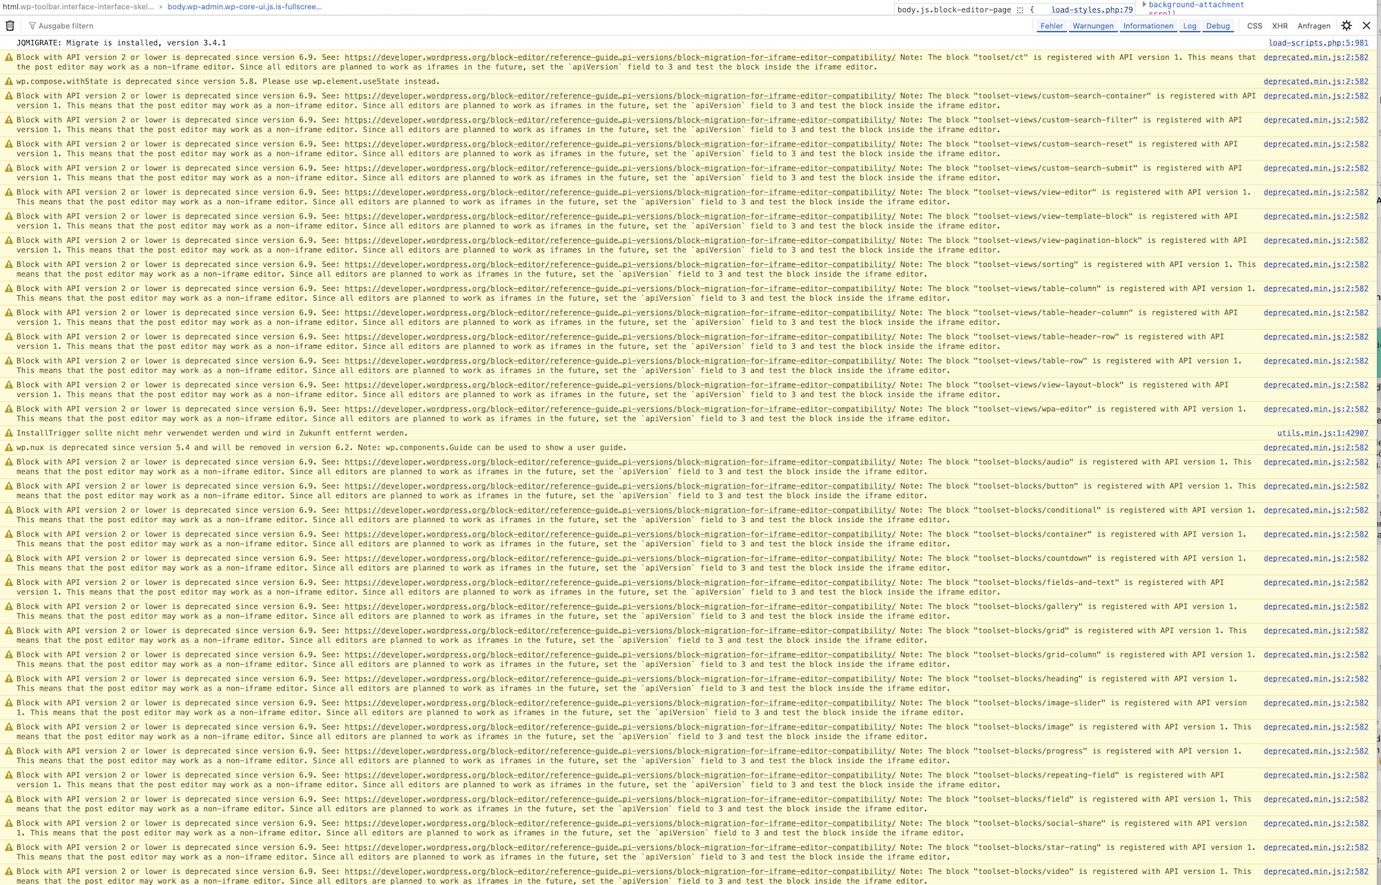Select body.wp-admin breadcrumb element
Viewport: 1381px width, 885px height.
[x=244, y=6]
